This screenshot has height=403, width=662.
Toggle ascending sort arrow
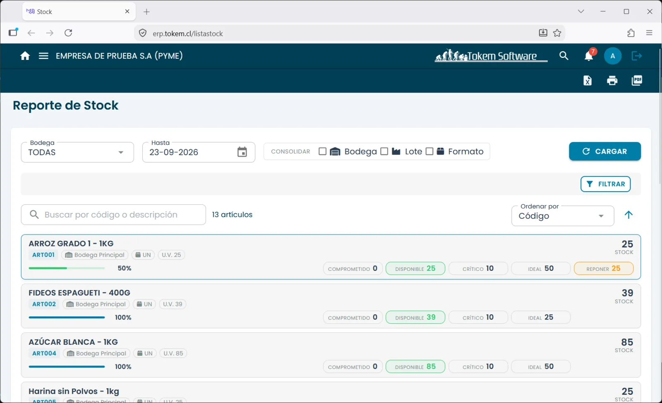[x=628, y=215]
